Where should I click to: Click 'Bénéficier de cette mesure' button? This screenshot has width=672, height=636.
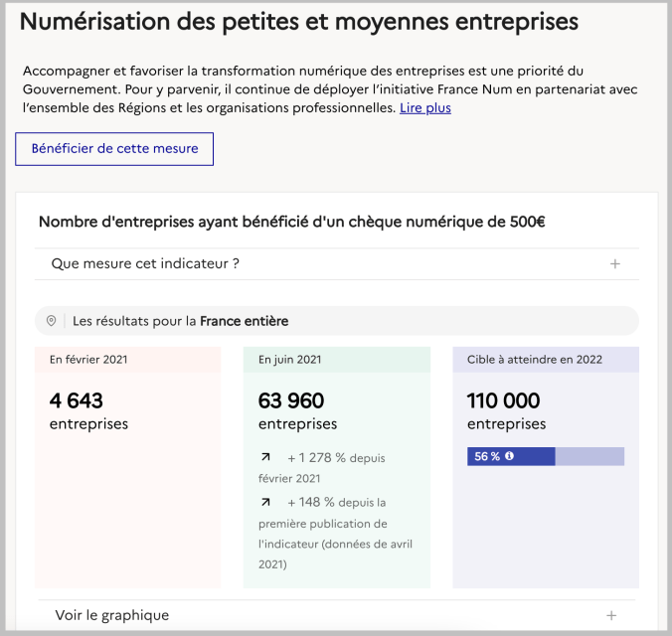click(x=114, y=149)
